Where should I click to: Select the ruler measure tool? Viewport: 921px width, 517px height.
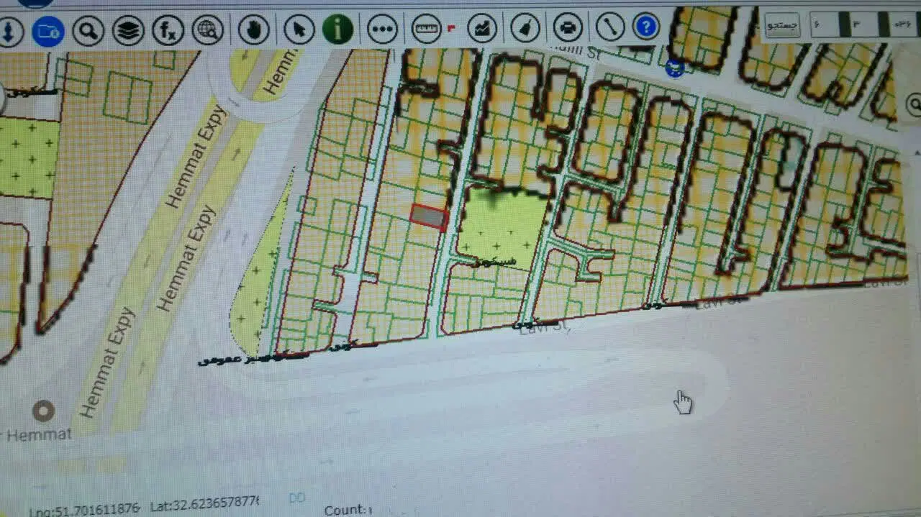[427, 29]
